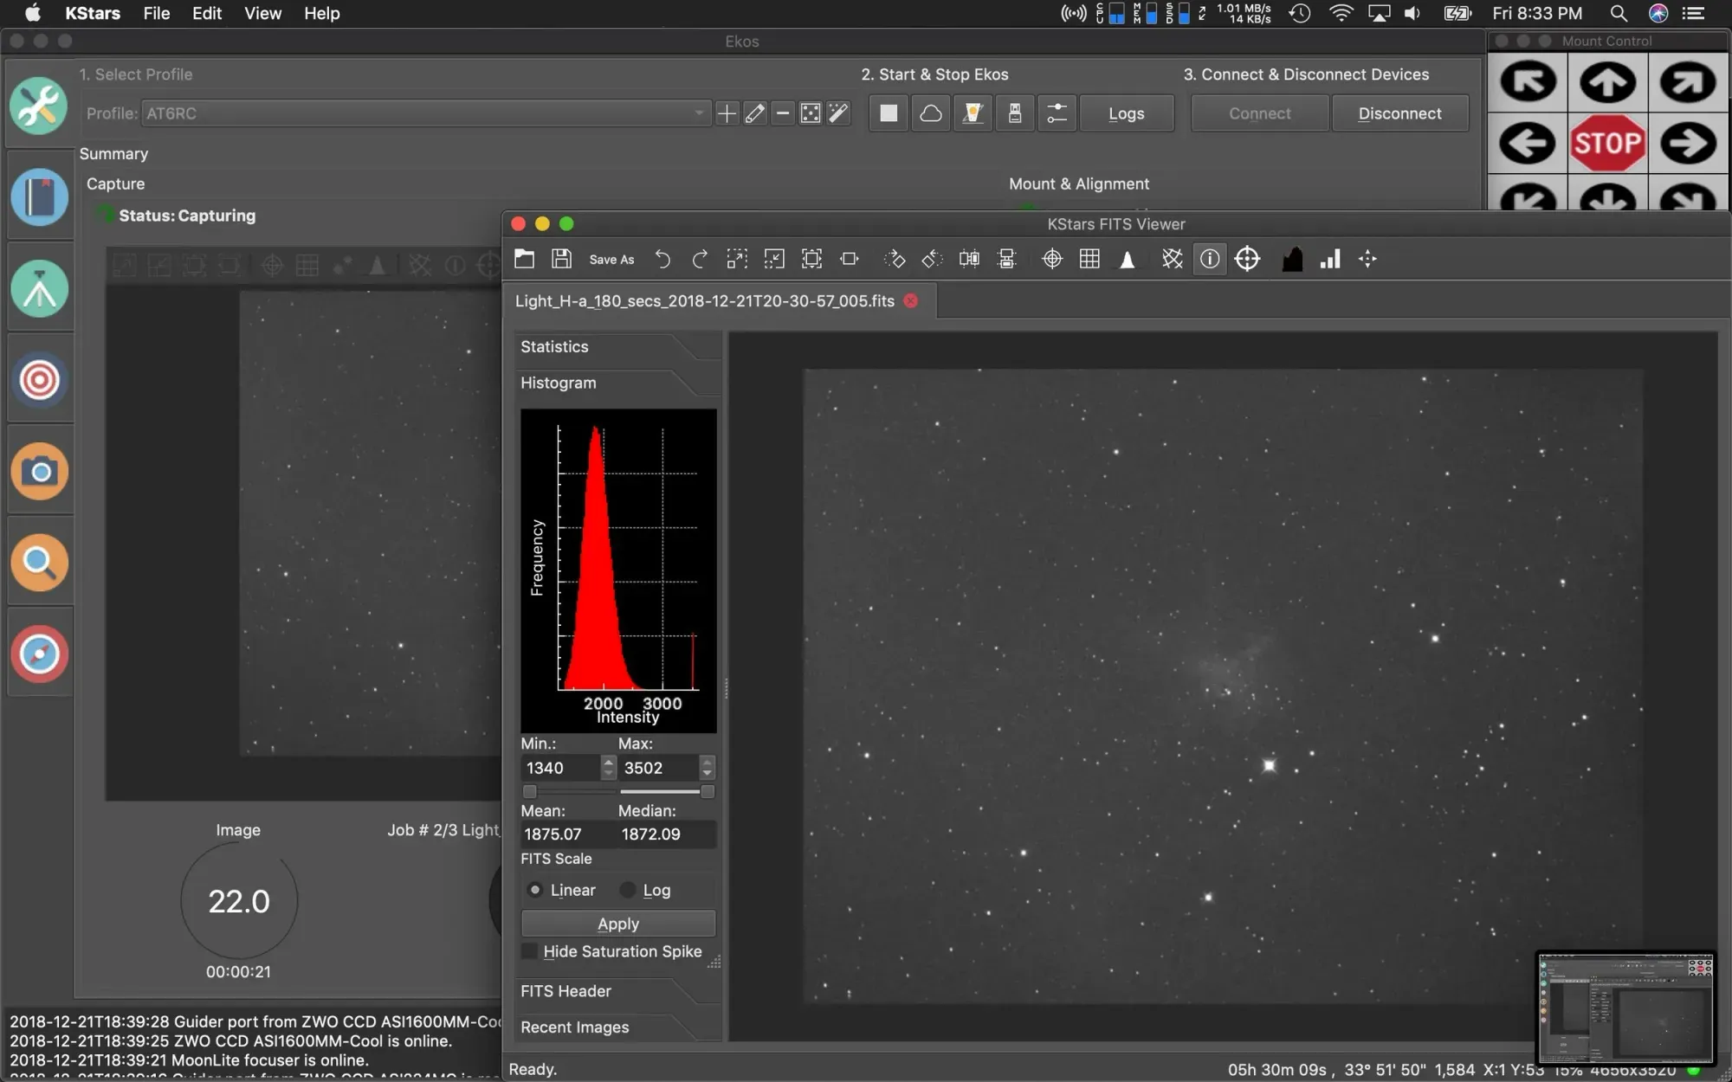Open the Ekos guide target module
This screenshot has height=1082, width=1732.
click(39, 380)
